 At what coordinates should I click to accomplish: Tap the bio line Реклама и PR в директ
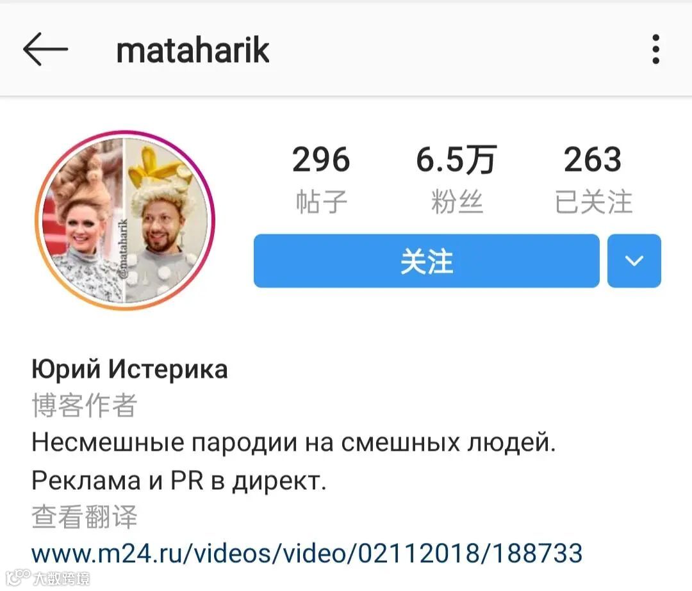click(x=179, y=480)
